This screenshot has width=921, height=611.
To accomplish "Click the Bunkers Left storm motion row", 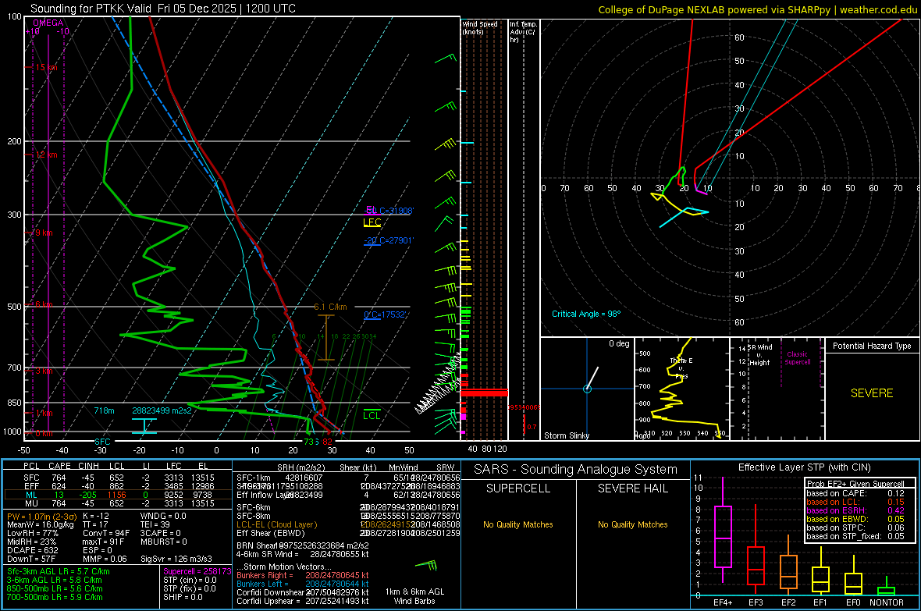I will (x=303, y=584).
